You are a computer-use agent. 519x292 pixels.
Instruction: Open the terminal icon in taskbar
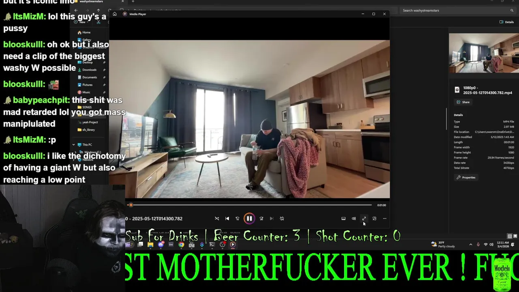click(212, 245)
